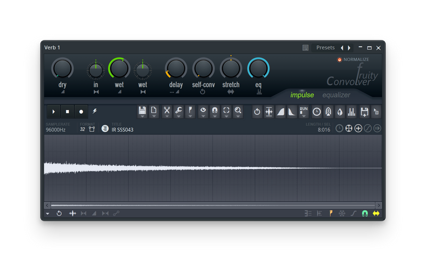Toggle the four-circle icon near length readout
The image size is (426, 261).
point(349,128)
